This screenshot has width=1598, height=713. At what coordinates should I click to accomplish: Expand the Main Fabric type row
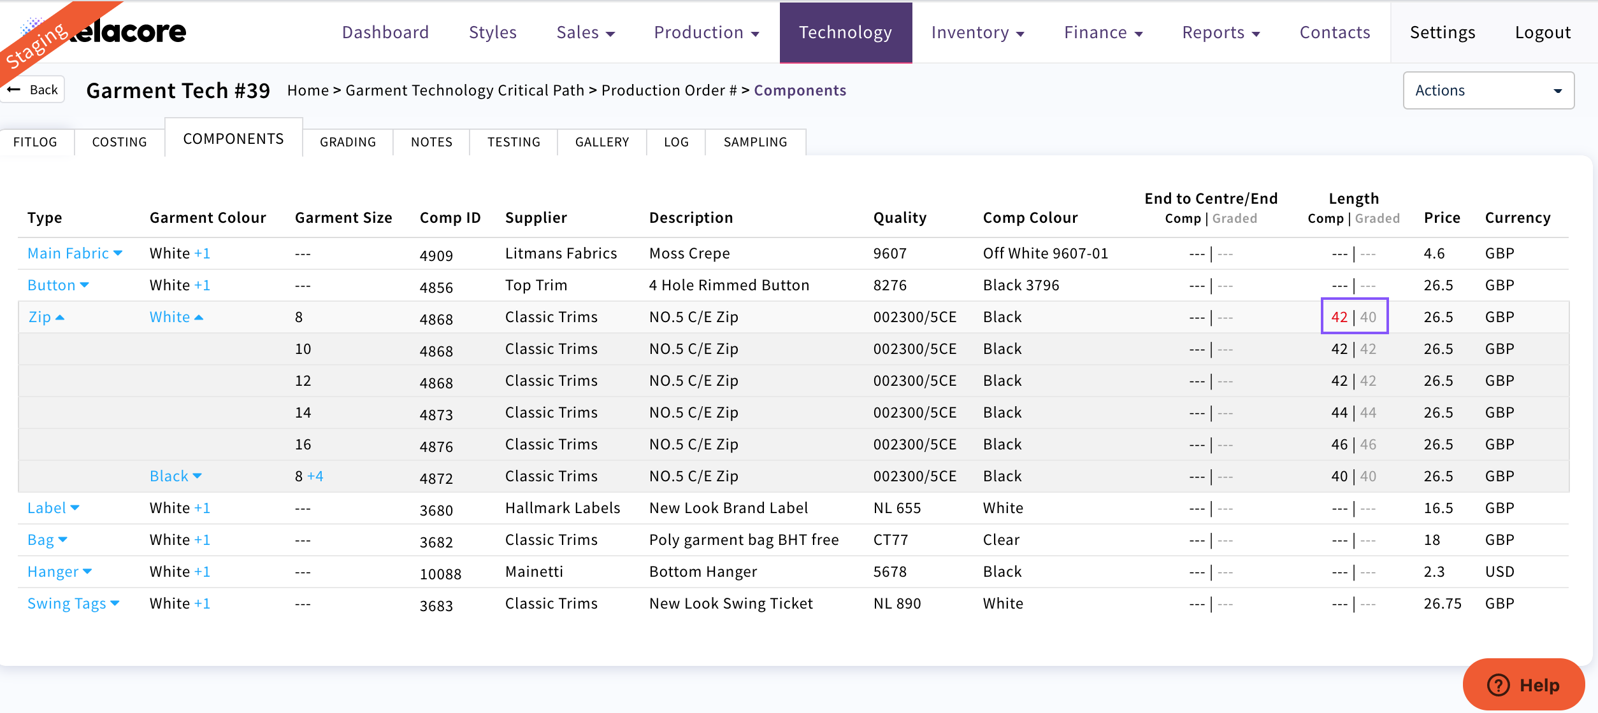point(75,253)
